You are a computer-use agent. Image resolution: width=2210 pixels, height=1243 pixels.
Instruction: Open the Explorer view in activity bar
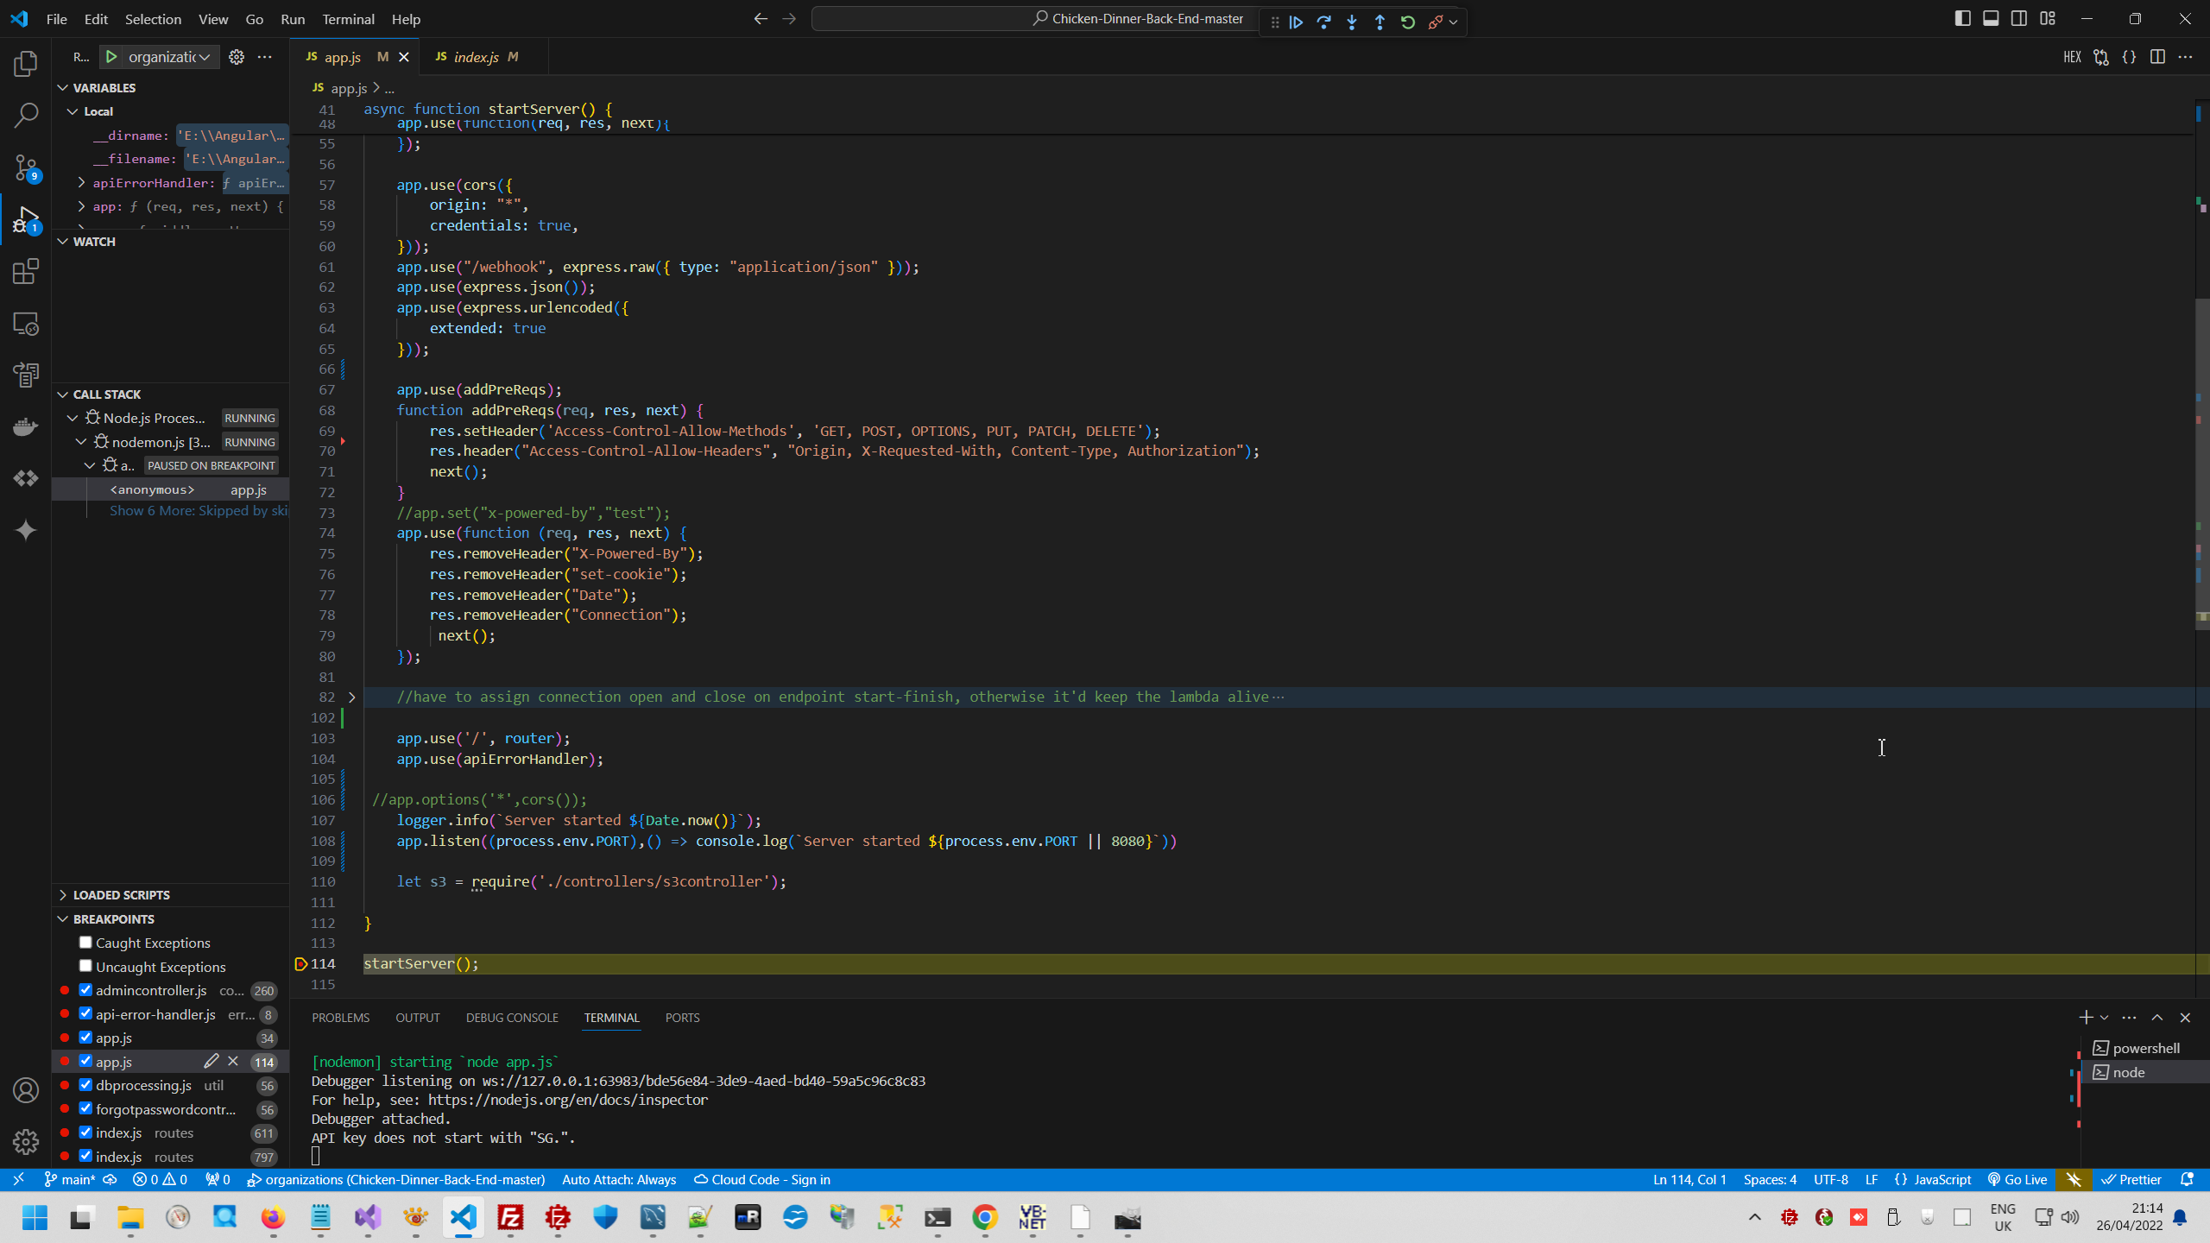click(x=26, y=64)
